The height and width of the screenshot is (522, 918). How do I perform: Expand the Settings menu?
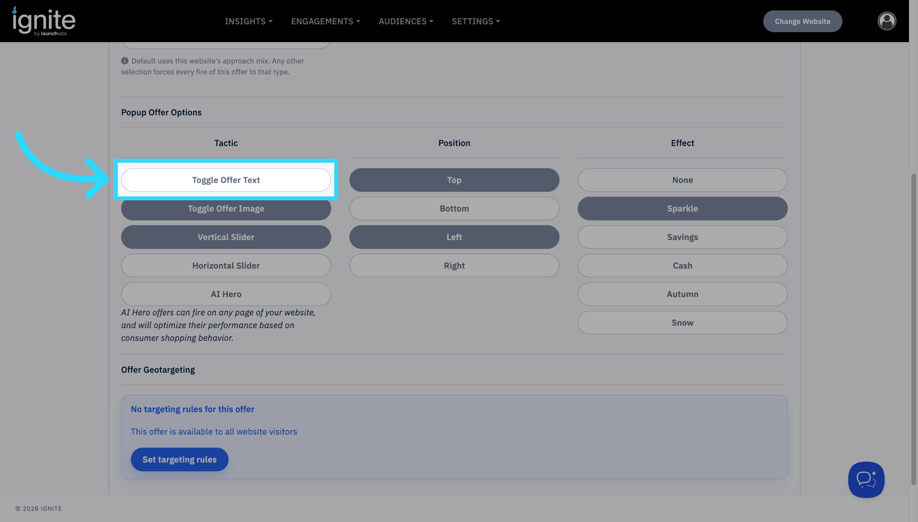pos(476,21)
